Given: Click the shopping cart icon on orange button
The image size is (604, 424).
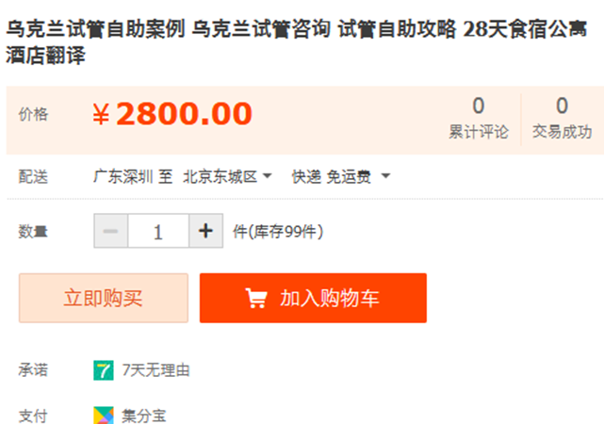Looking at the screenshot, I should [256, 298].
